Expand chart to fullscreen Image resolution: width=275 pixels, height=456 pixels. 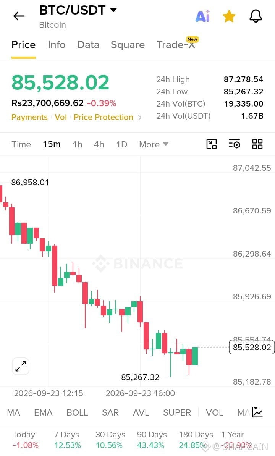(21, 366)
